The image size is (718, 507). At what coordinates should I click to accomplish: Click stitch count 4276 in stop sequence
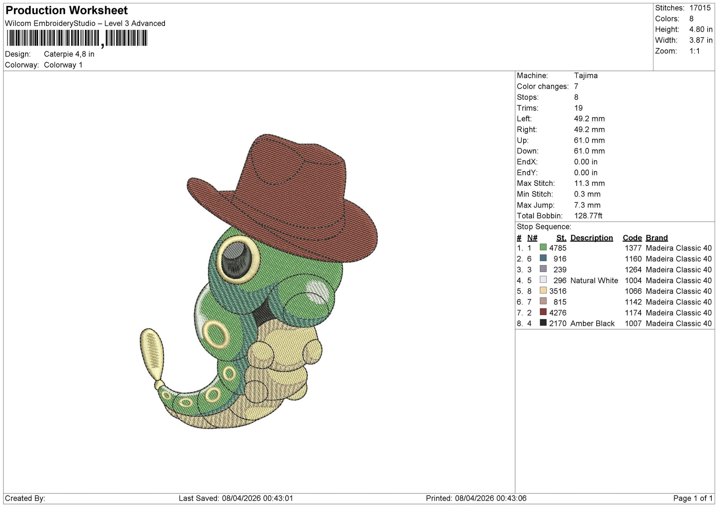pos(558,313)
